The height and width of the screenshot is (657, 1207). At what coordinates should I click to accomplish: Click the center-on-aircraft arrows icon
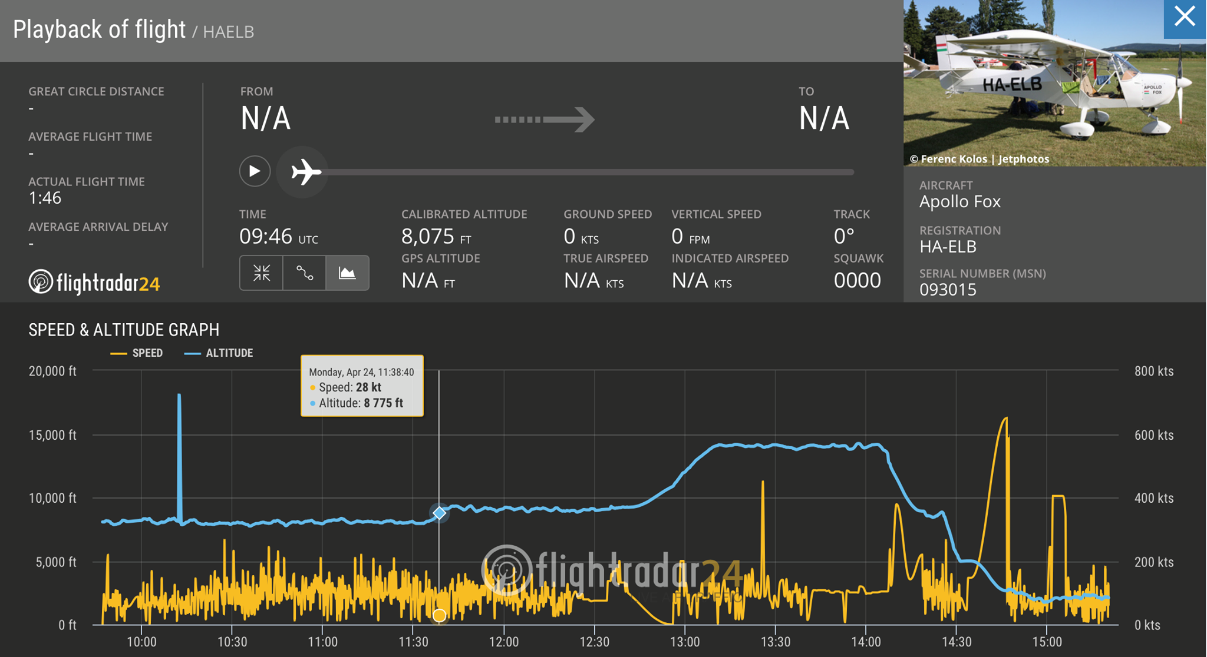pos(261,273)
